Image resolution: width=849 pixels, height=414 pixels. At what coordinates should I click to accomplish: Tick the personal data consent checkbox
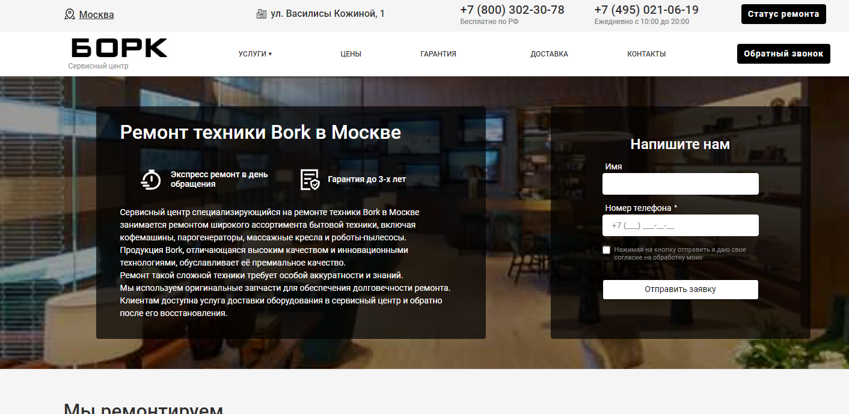pyautogui.click(x=607, y=250)
